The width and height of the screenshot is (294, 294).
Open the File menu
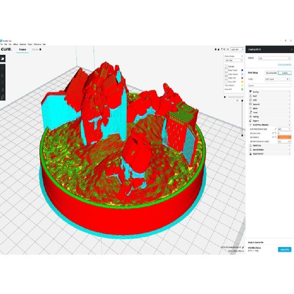pos(1,44)
